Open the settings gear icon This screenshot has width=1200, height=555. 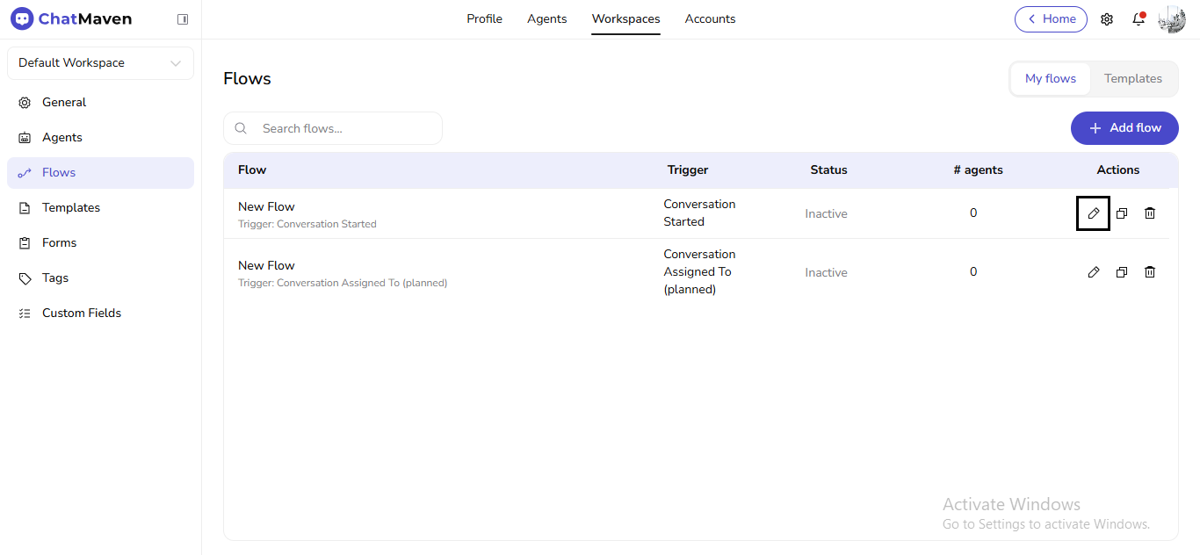(1107, 18)
